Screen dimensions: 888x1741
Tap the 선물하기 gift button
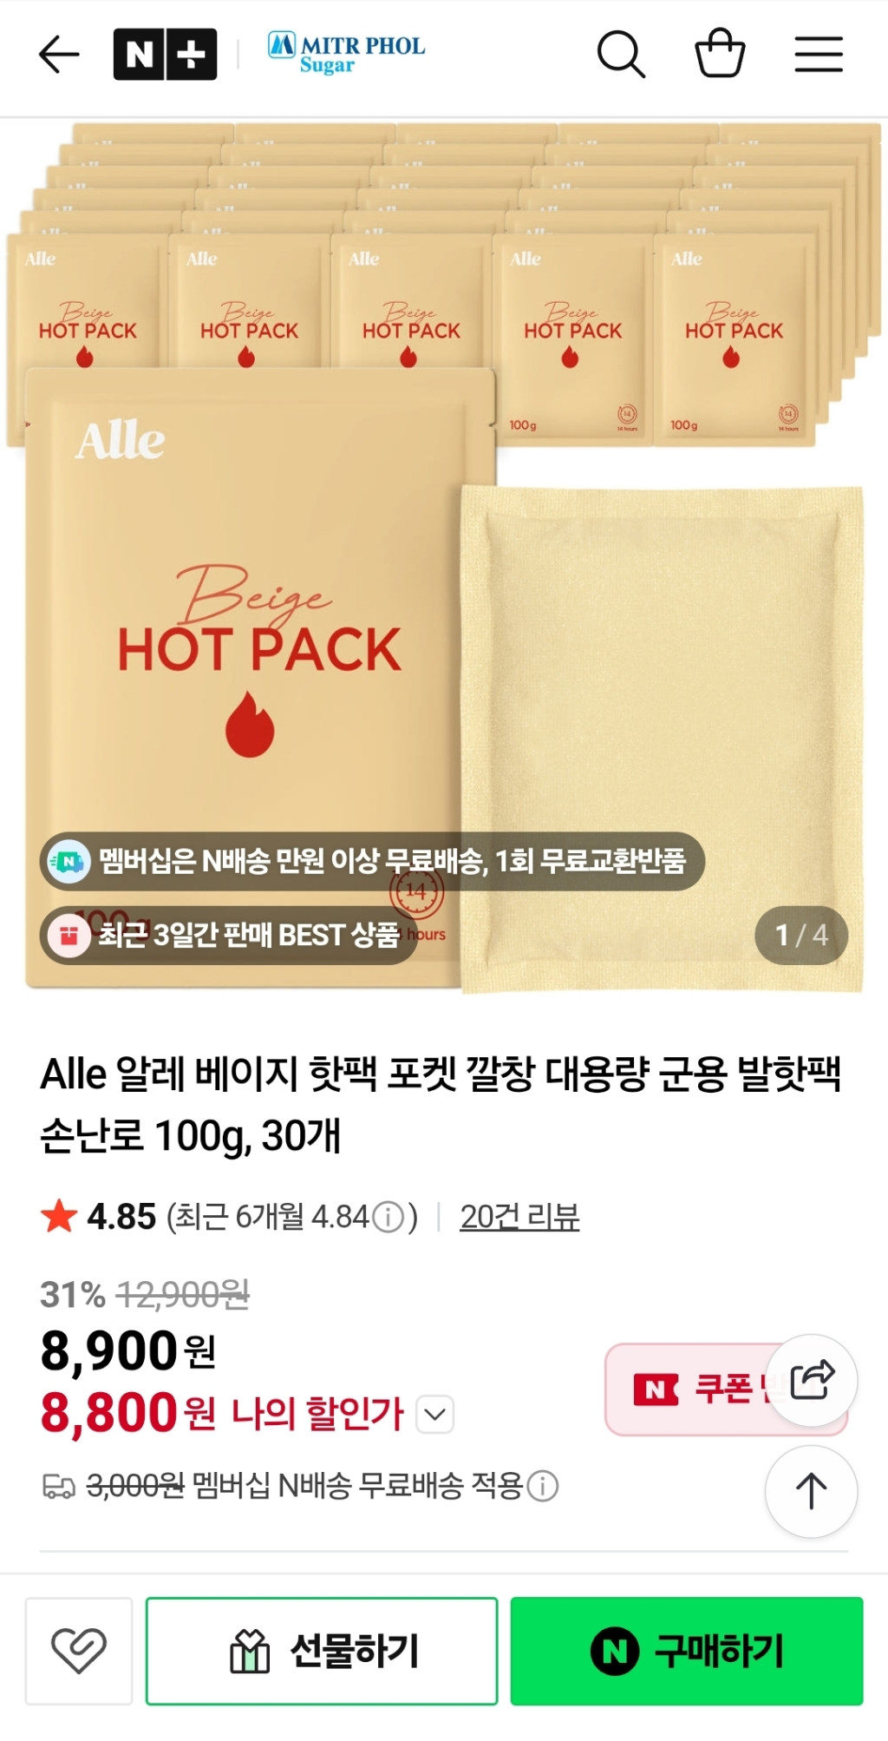(322, 1651)
